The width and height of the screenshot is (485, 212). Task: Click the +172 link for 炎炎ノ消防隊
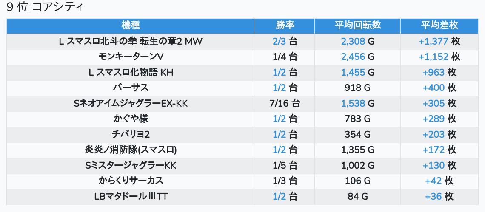(x=433, y=150)
